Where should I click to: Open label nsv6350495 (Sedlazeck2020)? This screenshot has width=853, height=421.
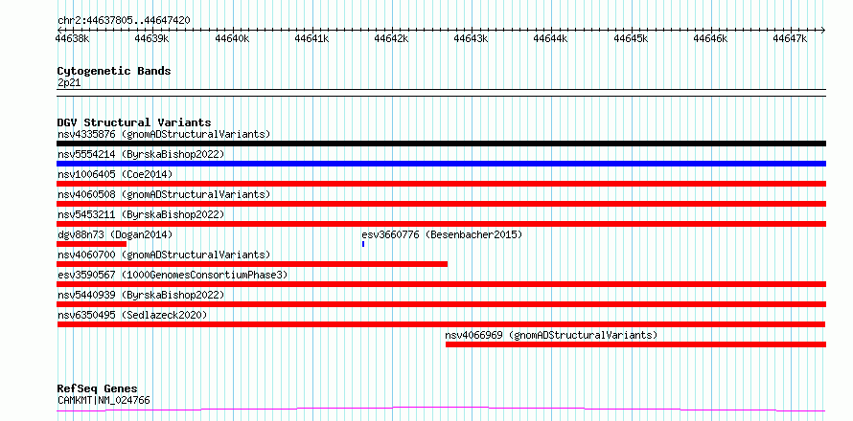pos(132,315)
